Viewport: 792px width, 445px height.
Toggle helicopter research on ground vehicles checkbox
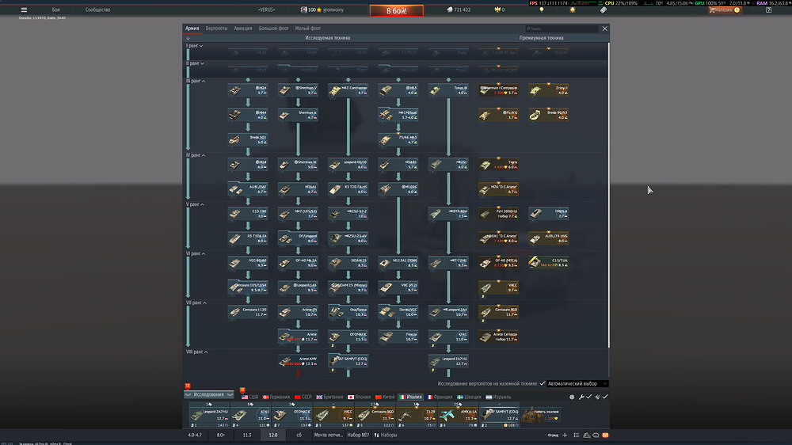pyautogui.click(x=543, y=383)
